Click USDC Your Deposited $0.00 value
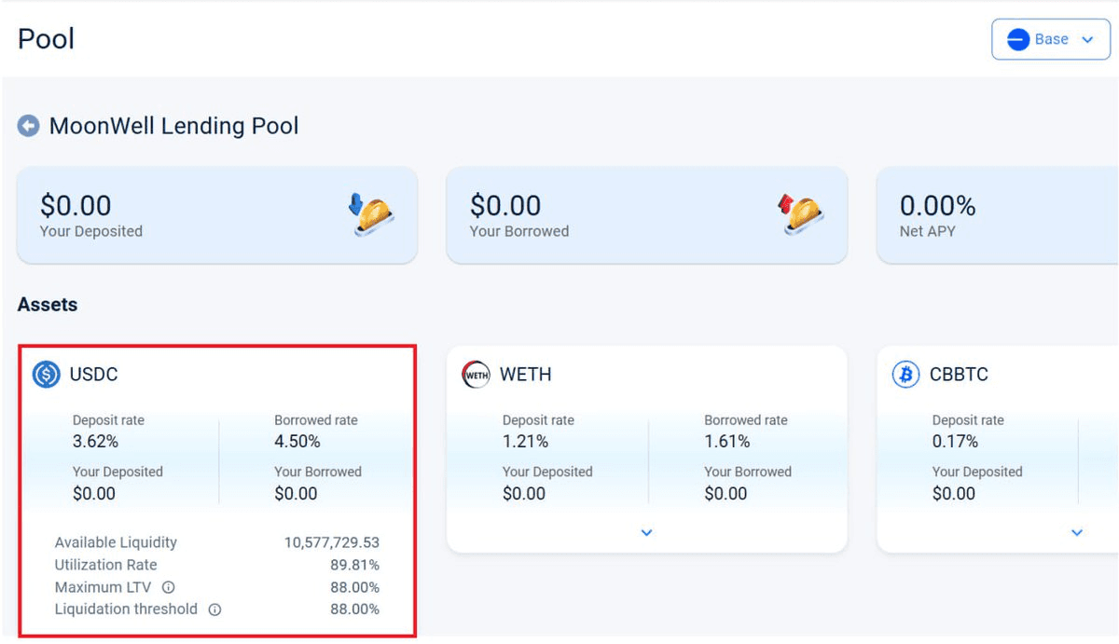1119x644 pixels. coord(94,494)
